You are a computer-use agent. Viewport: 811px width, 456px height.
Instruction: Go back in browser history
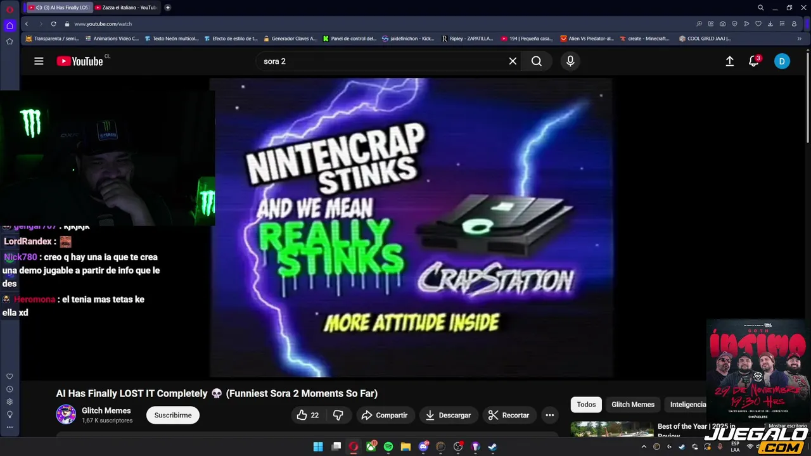[27, 23]
